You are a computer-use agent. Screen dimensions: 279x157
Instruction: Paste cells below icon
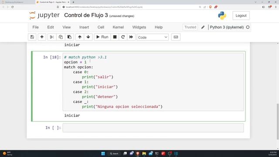69,37
